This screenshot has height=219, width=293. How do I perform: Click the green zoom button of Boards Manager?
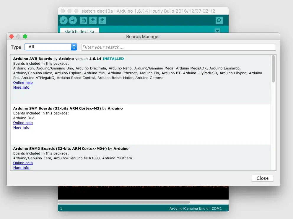pos(25,36)
